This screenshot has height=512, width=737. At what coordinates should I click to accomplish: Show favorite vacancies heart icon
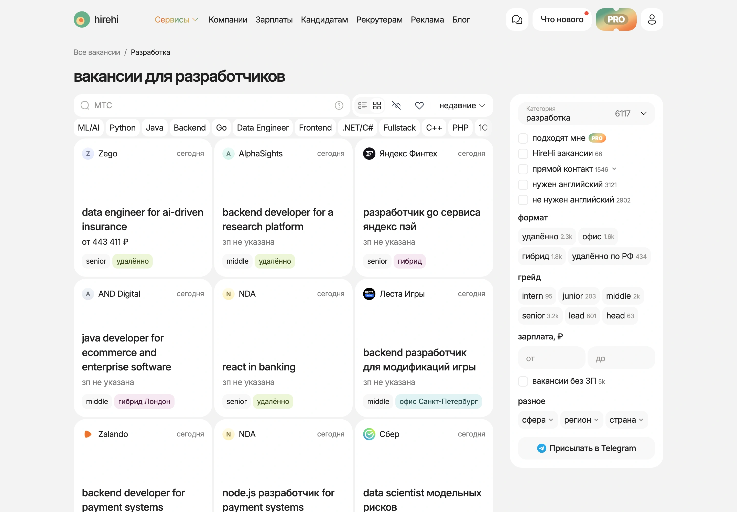[419, 105]
